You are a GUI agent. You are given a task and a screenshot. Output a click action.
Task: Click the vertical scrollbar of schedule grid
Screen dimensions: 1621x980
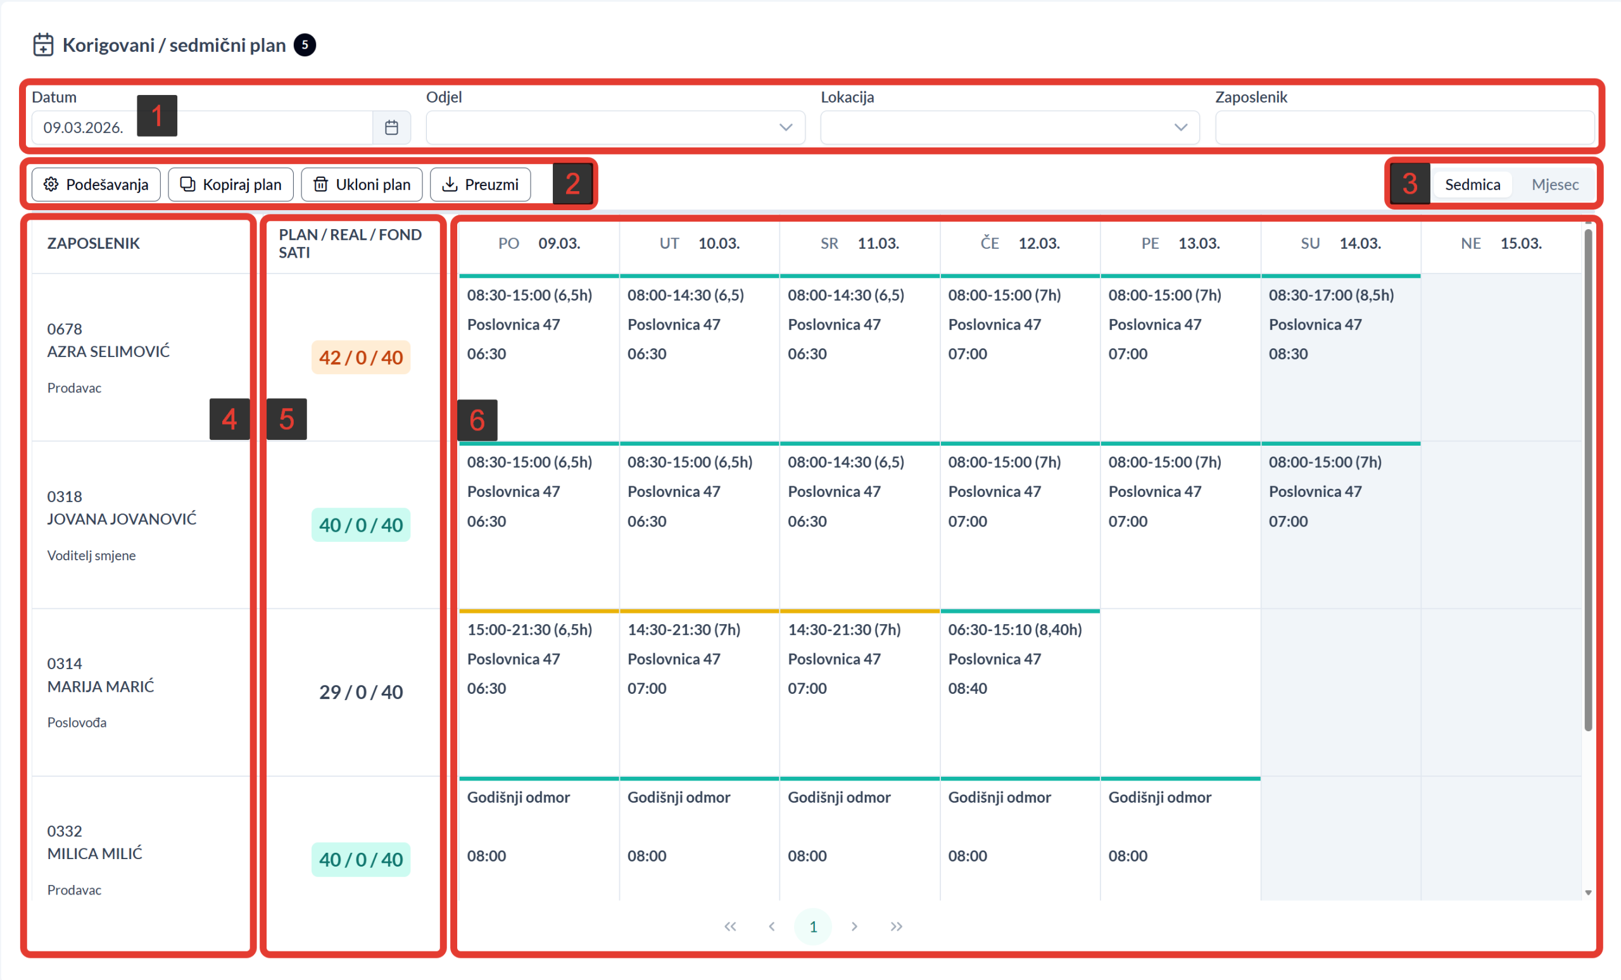[1587, 480]
